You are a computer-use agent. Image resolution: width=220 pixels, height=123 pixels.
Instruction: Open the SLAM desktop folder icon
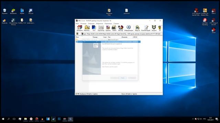click(x=22, y=21)
